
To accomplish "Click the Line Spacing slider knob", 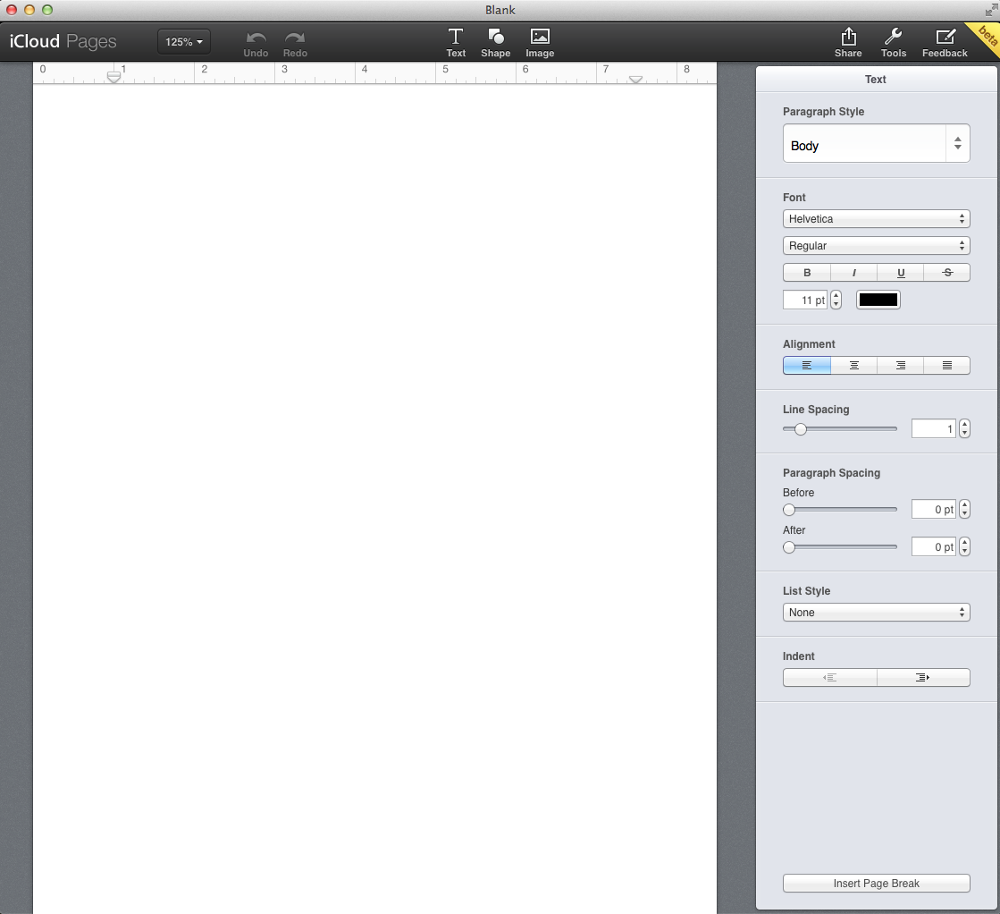I will coord(801,429).
